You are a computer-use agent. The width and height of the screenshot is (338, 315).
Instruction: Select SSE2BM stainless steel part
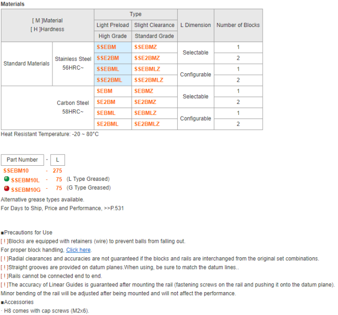pyautogui.click(x=108, y=58)
